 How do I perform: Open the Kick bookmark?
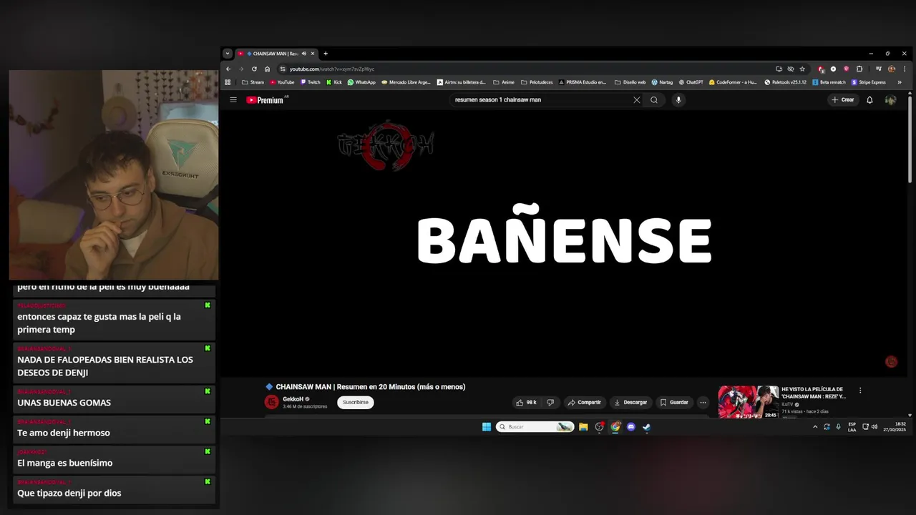(334, 82)
